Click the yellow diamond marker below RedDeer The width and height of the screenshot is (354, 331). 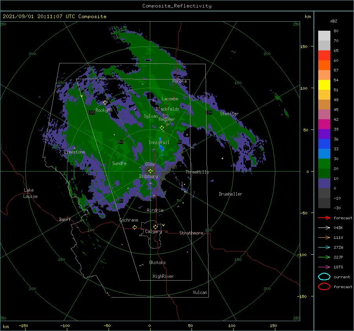[x=162, y=128]
